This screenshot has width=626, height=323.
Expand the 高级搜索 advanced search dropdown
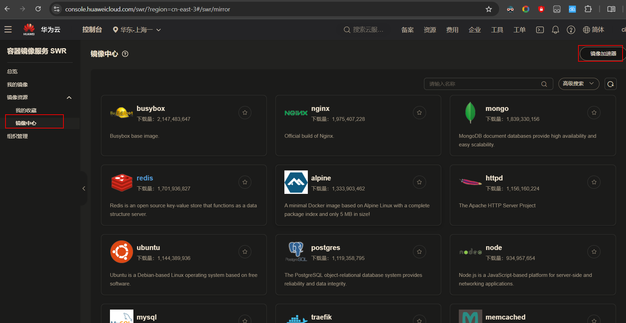[x=579, y=84]
